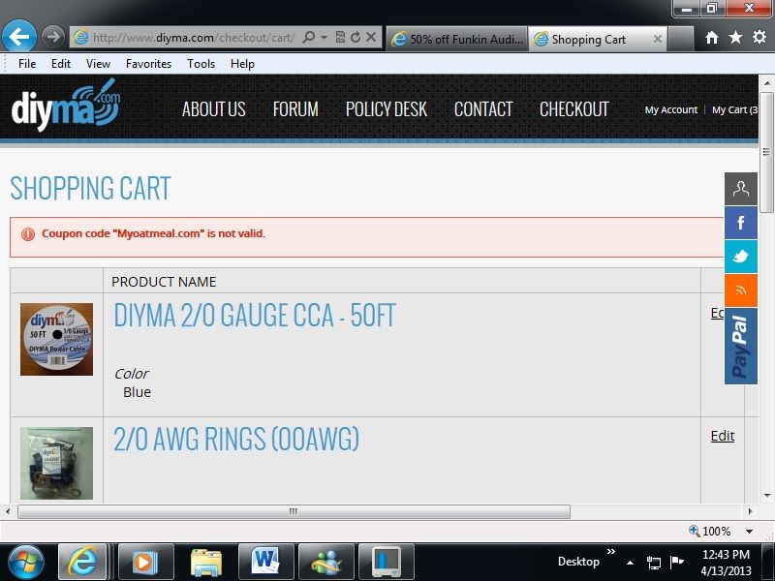Open DIYMA 2/0 Gauge CCA - 50FT product

click(255, 316)
